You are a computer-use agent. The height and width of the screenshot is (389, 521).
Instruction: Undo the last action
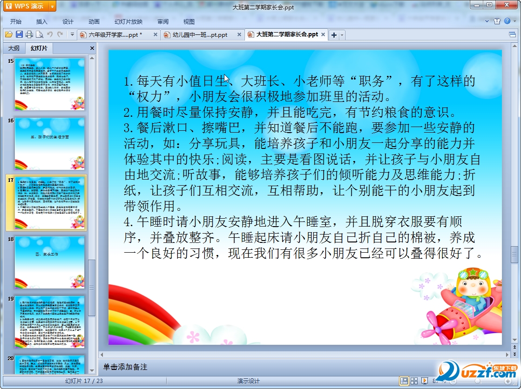click(x=50, y=34)
